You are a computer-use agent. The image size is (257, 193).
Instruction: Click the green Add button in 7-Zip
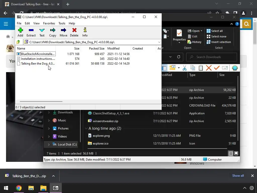point(20,32)
